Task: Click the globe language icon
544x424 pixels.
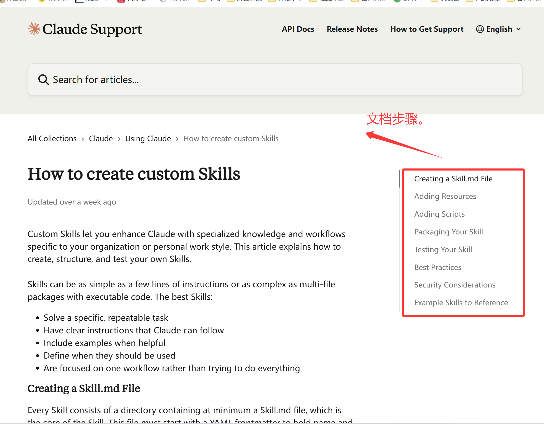Action: (480, 29)
